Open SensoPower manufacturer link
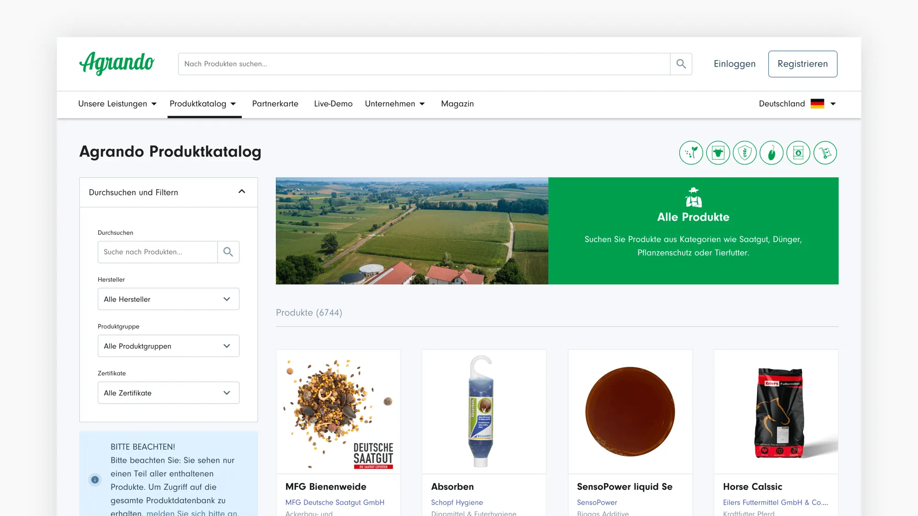The image size is (918, 516). click(x=597, y=502)
